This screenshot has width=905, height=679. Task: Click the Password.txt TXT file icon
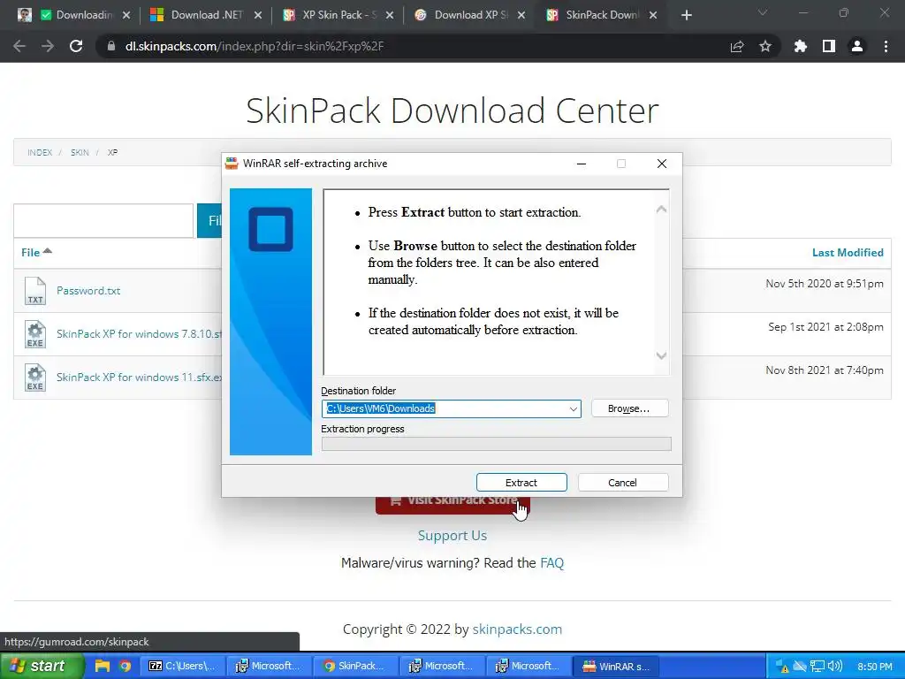[x=35, y=290]
